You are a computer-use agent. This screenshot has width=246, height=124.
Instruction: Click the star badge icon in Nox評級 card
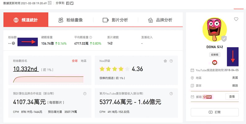(165, 61)
